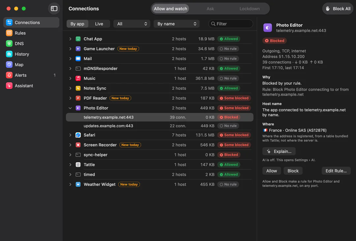Open the By name sort dropdown

pos(176,24)
